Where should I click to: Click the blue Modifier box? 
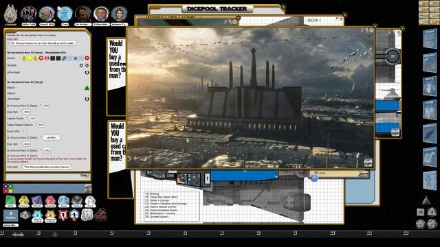11,215
